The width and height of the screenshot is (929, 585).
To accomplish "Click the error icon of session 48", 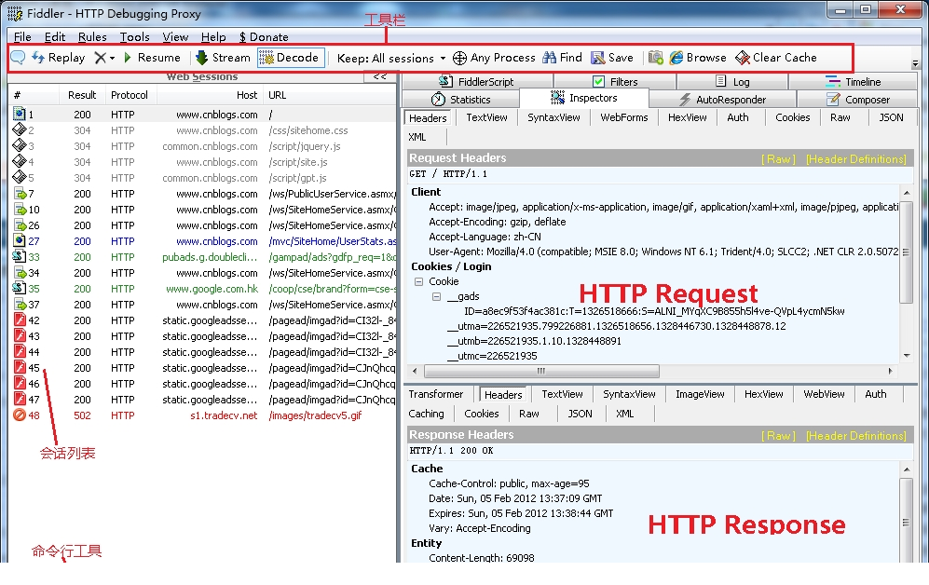I will tap(20, 415).
